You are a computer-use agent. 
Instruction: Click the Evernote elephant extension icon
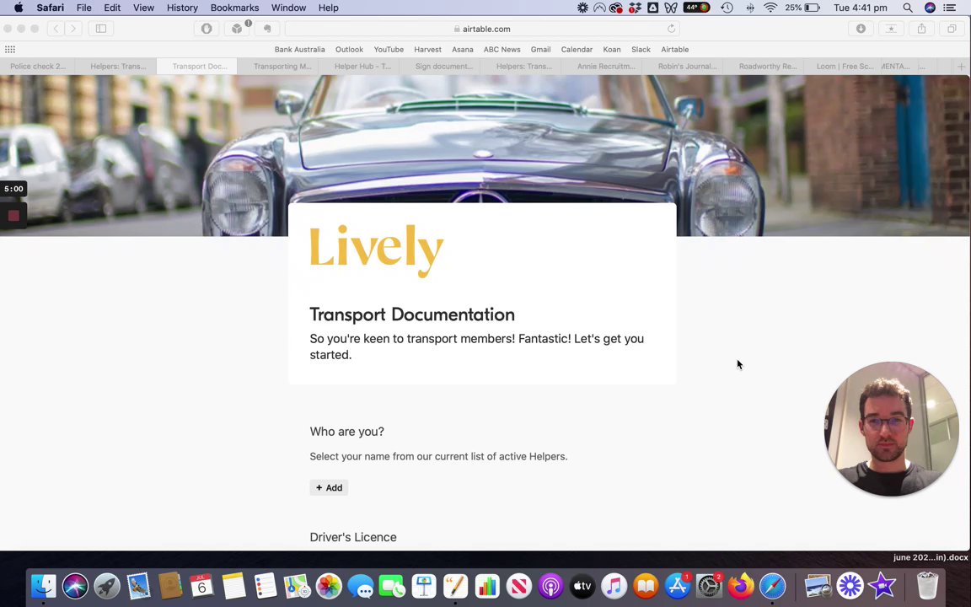pyautogui.click(x=267, y=29)
